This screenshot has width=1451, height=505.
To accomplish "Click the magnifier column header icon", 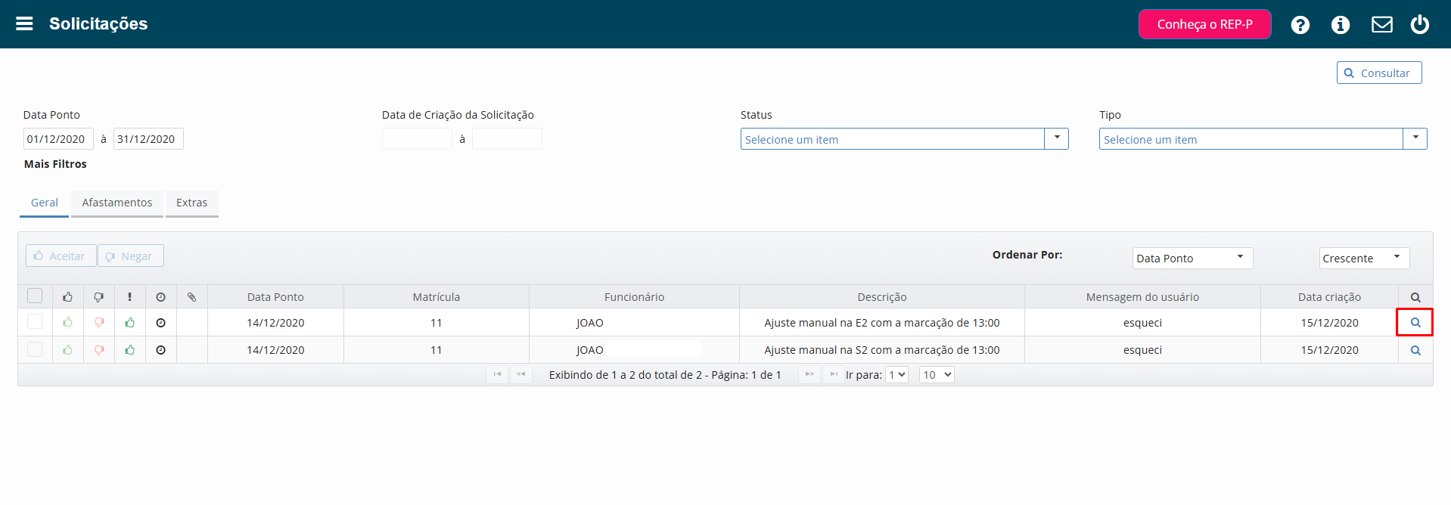I will pyautogui.click(x=1415, y=297).
